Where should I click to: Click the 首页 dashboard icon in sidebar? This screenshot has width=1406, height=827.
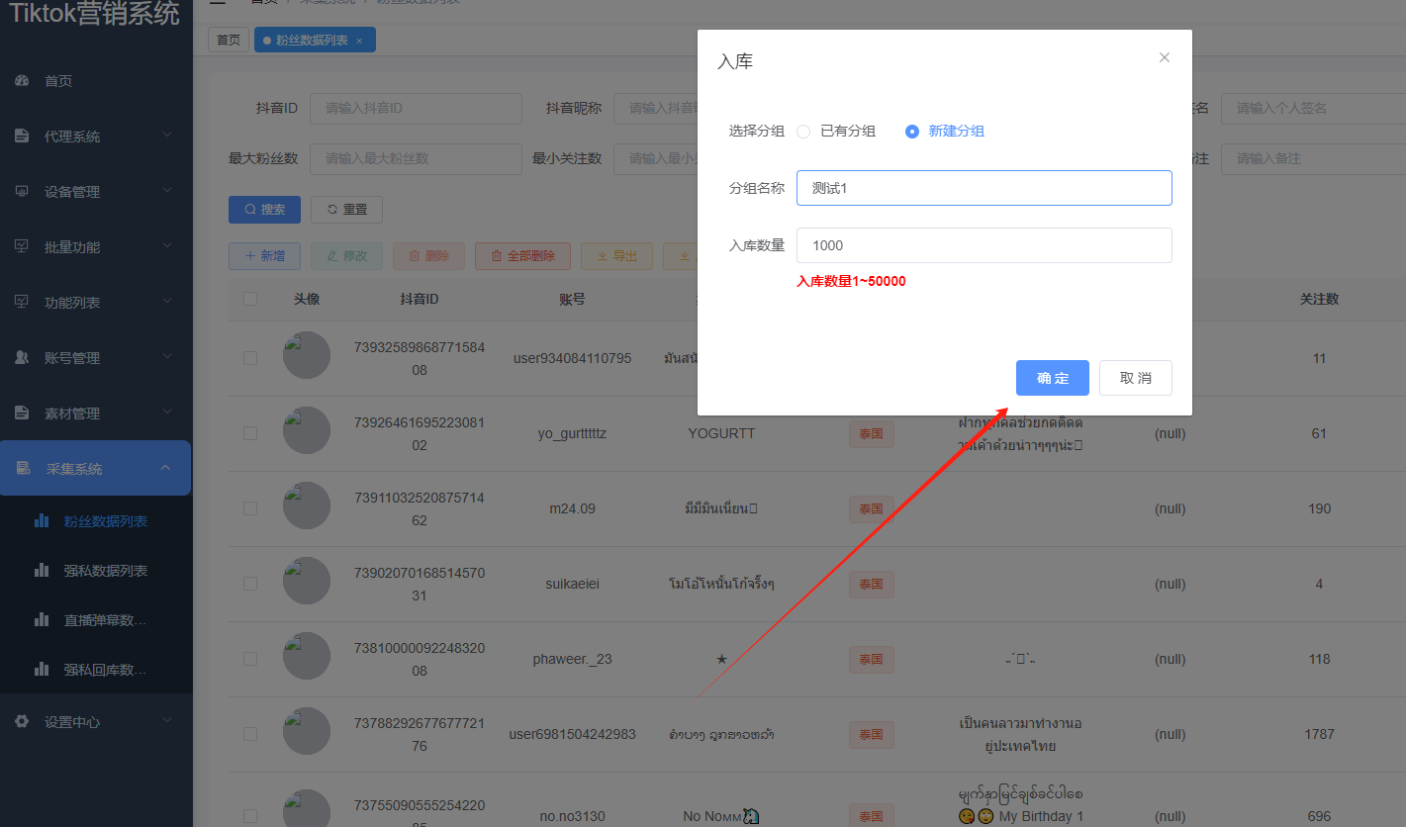[22, 81]
